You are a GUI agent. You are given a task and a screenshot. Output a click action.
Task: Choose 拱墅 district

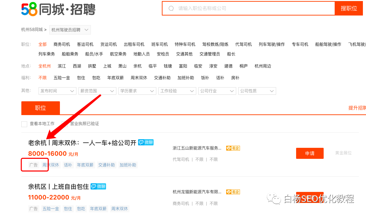tap(92, 66)
